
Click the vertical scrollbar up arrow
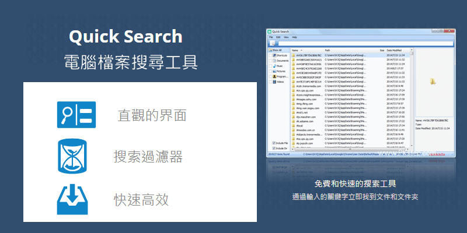412,50
